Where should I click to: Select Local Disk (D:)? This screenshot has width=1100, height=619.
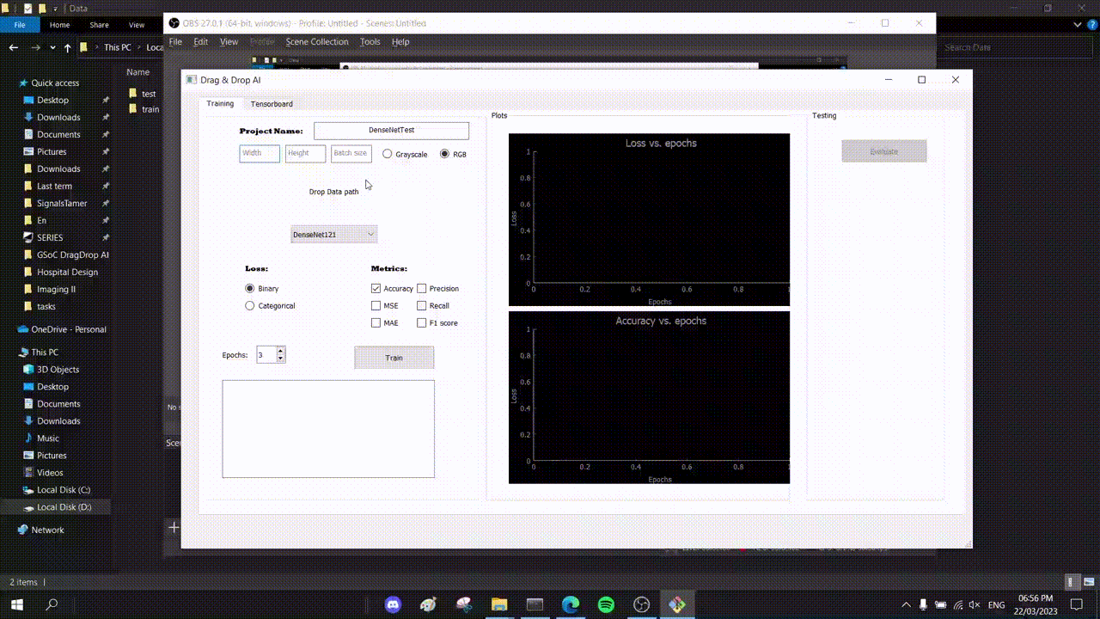tap(64, 507)
